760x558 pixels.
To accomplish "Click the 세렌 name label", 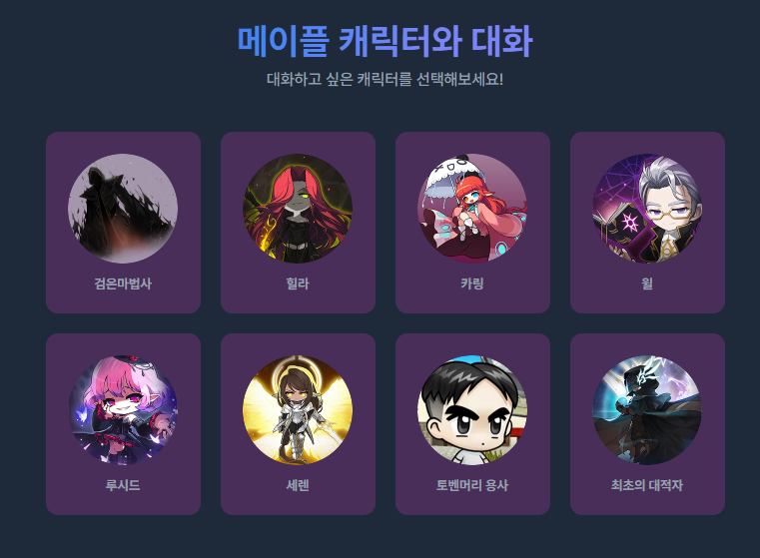I will click(298, 485).
